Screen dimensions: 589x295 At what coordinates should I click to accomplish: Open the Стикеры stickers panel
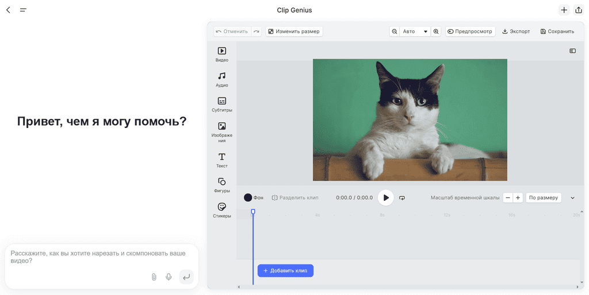click(221, 210)
